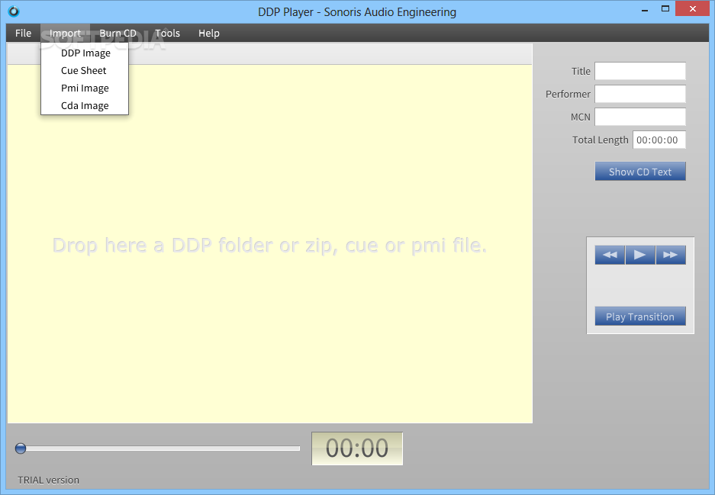Click the Title input field
The image size is (715, 495).
coord(640,71)
